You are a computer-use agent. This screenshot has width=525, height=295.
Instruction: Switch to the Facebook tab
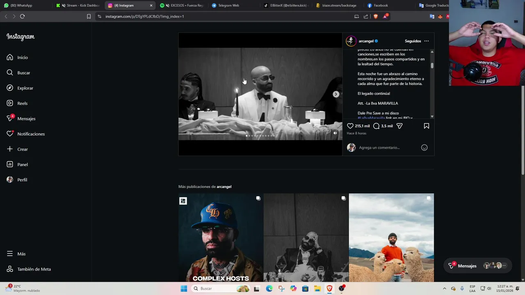389,5
